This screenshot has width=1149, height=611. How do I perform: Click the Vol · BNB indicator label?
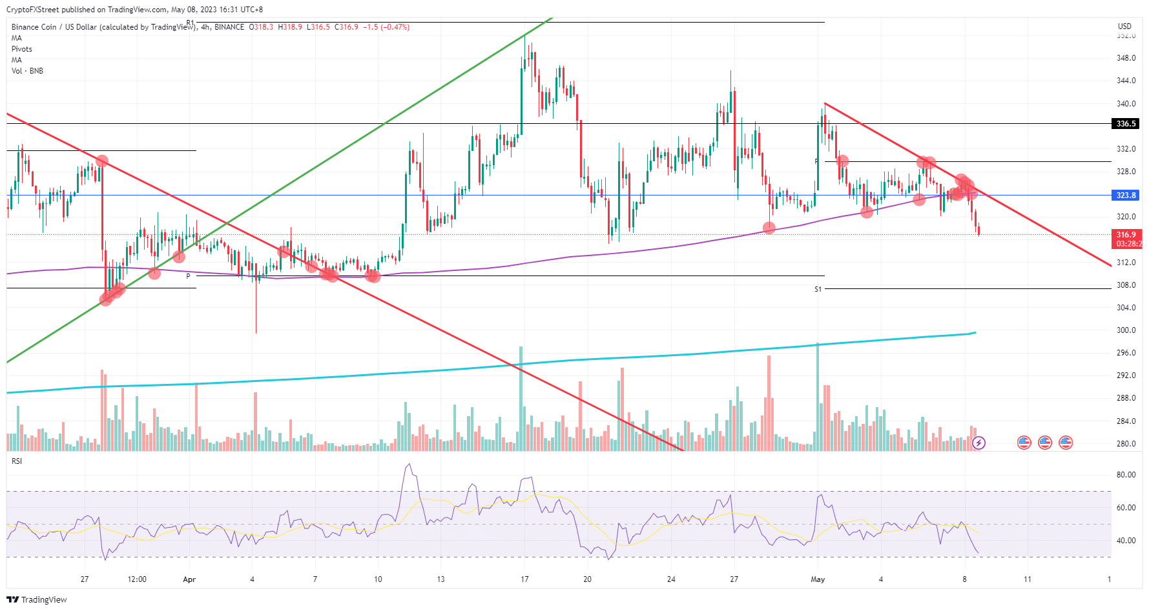point(28,71)
